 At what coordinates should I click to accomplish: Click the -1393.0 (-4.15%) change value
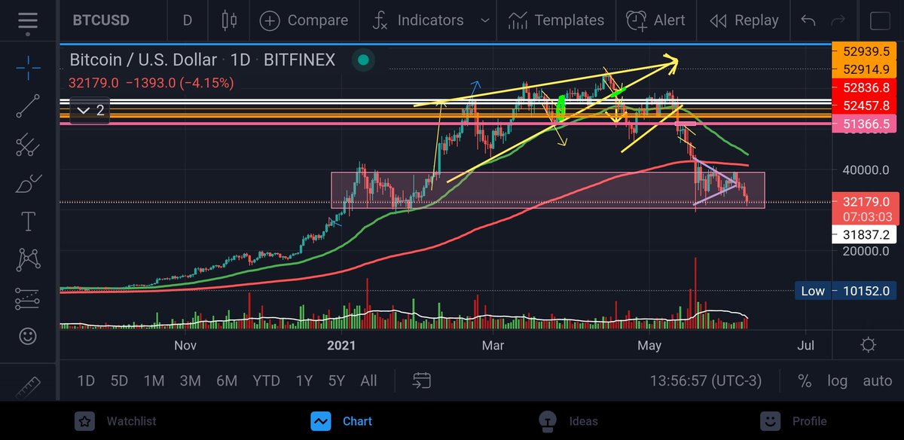click(180, 83)
